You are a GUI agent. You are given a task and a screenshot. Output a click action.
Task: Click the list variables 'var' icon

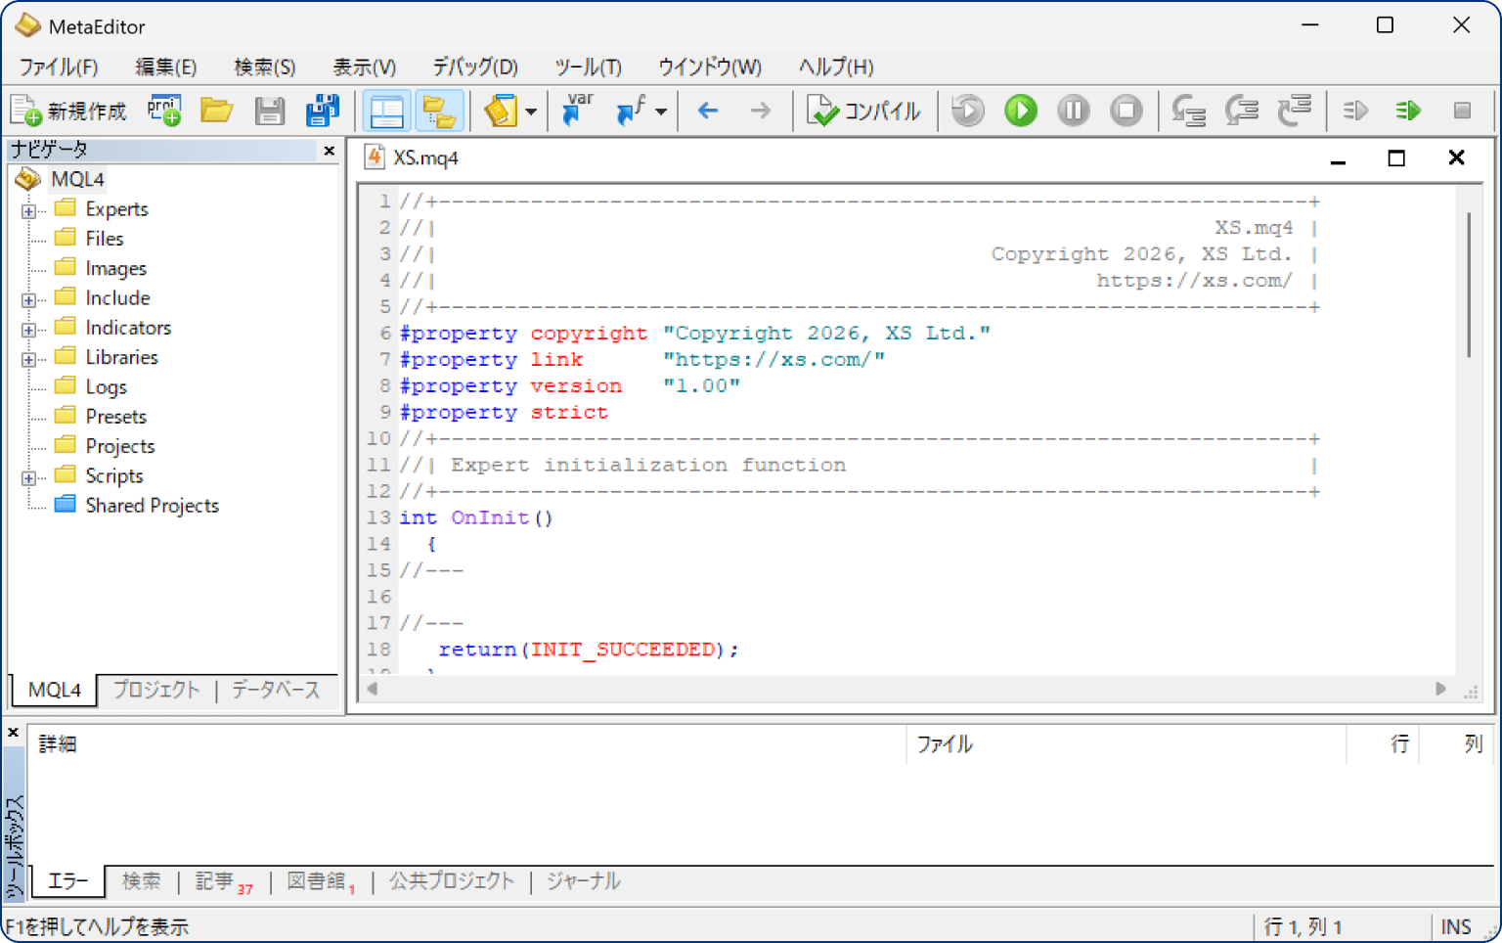pyautogui.click(x=577, y=111)
